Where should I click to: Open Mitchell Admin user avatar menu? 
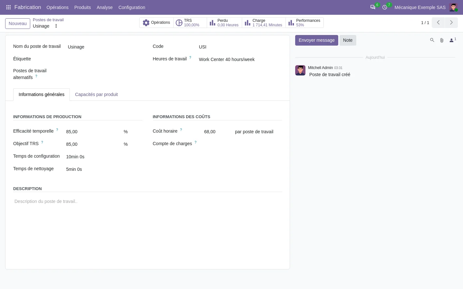[453, 7]
